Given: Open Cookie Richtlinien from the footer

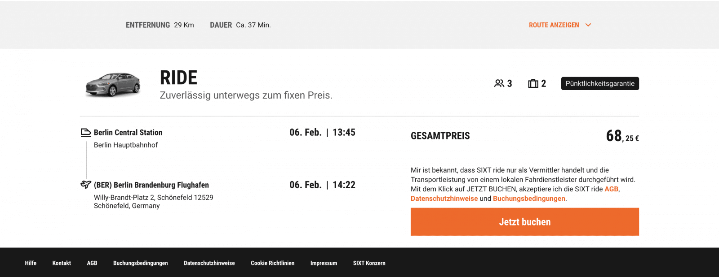Looking at the screenshot, I should [273, 263].
